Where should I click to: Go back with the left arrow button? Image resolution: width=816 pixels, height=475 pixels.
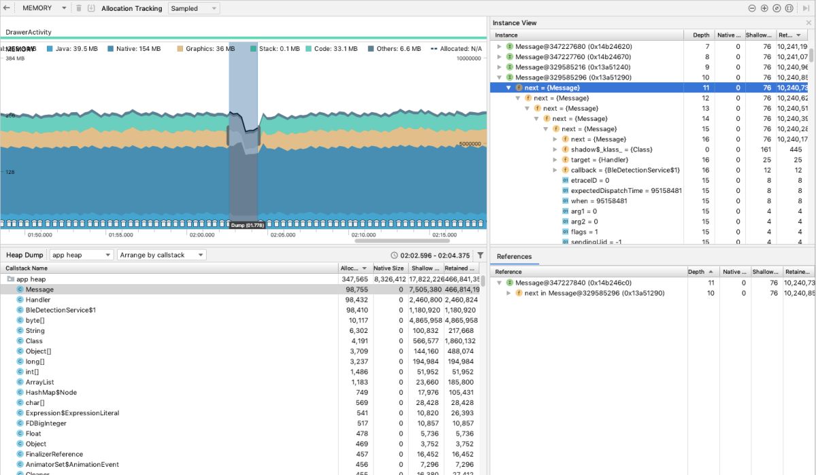5,8
